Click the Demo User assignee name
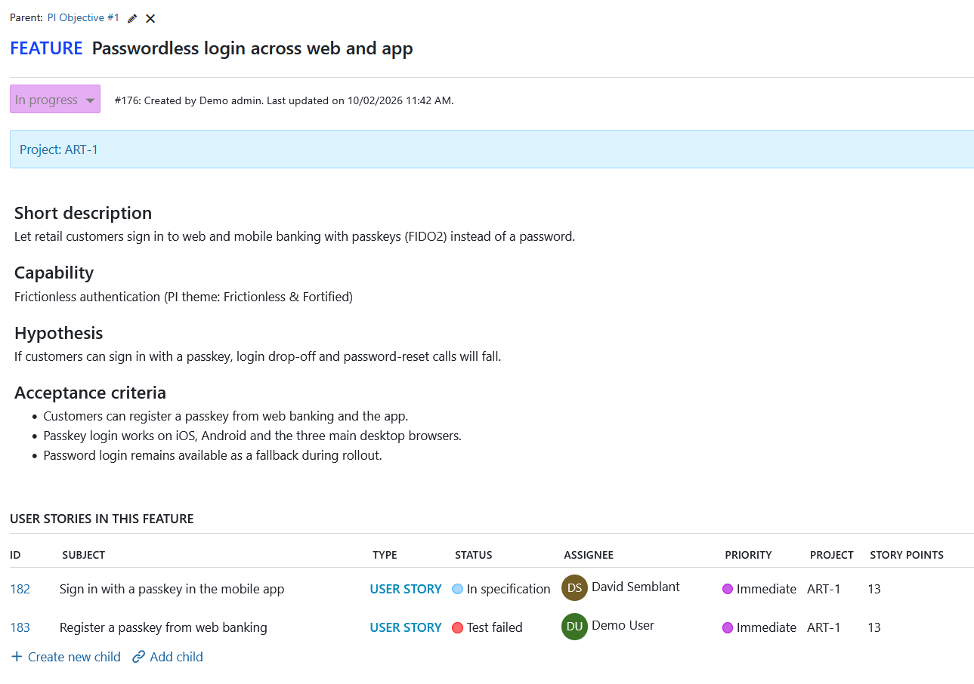This screenshot has height=684, width=974. [623, 625]
